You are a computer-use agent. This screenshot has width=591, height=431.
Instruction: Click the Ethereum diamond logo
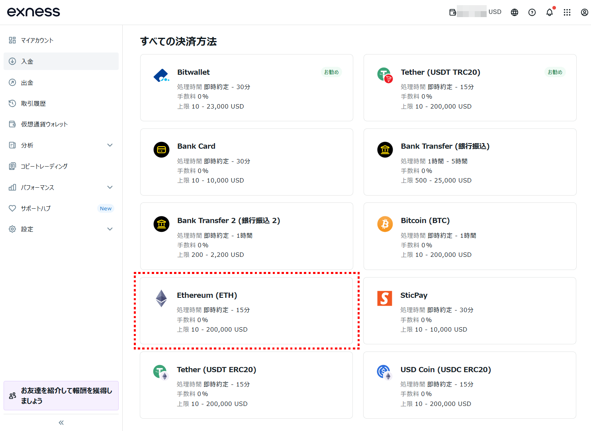(161, 299)
